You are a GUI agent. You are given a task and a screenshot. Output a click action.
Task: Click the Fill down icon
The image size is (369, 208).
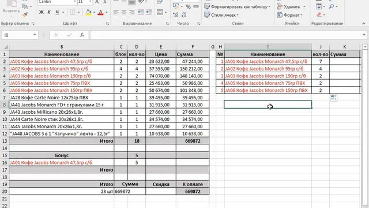click(319, 6)
